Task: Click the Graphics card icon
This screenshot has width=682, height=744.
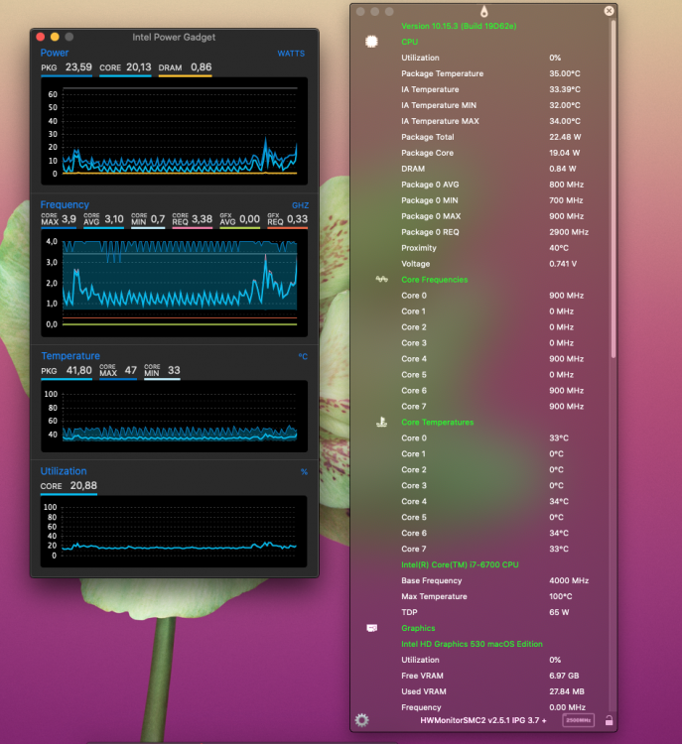Action: 372,628
